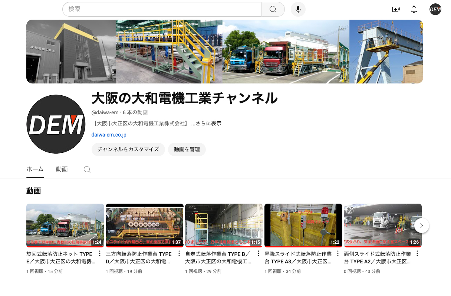451x296 pixels.
Task: Click 1 回視聴・29 分前 metadata
Action: click(203, 272)
